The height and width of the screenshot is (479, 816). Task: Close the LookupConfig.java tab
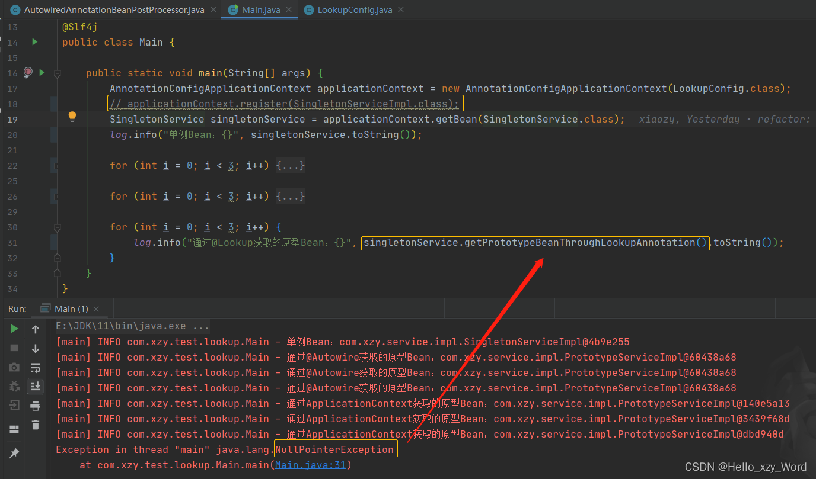tap(401, 10)
